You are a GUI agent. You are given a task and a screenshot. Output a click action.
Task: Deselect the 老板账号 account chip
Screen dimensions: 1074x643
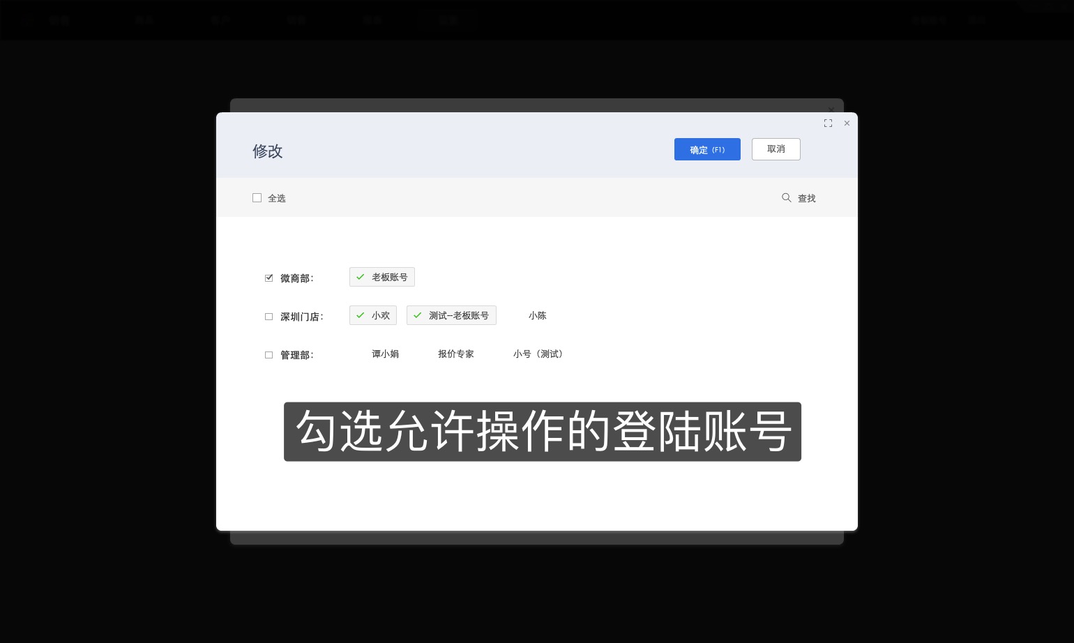(382, 277)
